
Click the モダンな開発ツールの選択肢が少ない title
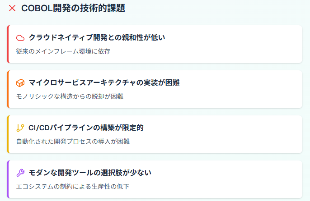[90, 173]
